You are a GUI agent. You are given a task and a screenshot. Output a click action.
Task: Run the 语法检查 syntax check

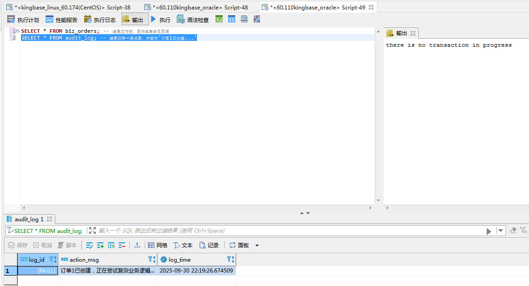(x=193, y=20)
